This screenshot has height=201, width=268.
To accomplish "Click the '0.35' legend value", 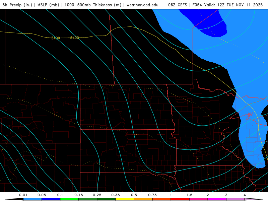I will click(116, 195).
